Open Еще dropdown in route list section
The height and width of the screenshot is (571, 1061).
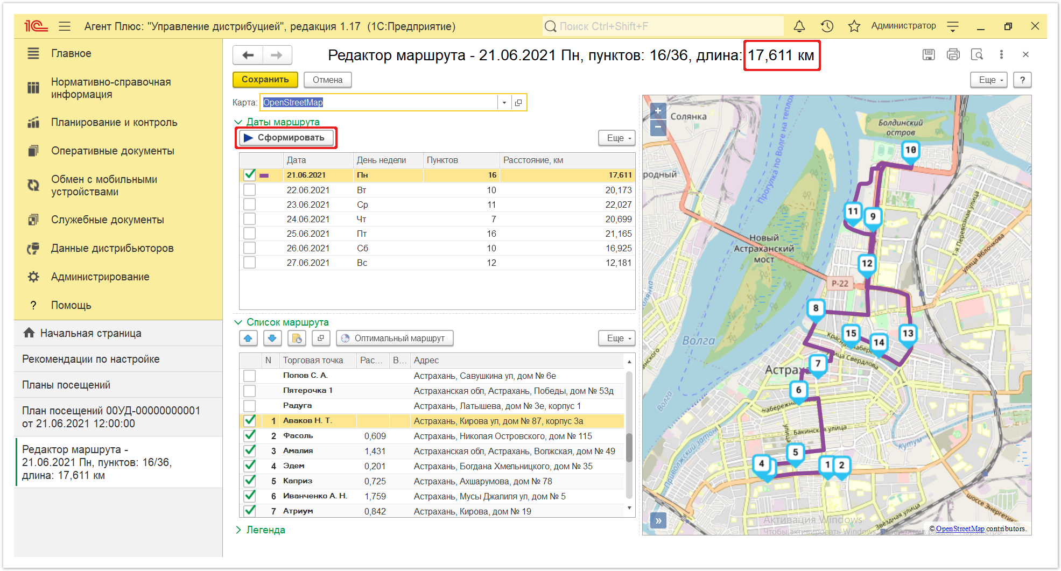(x=617, y=338)
